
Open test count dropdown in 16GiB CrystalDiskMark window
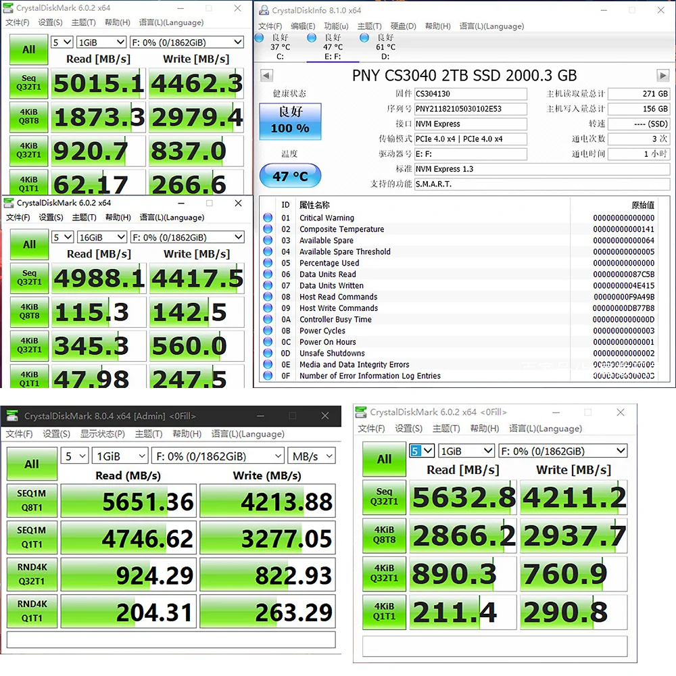[x=62, y=237]
